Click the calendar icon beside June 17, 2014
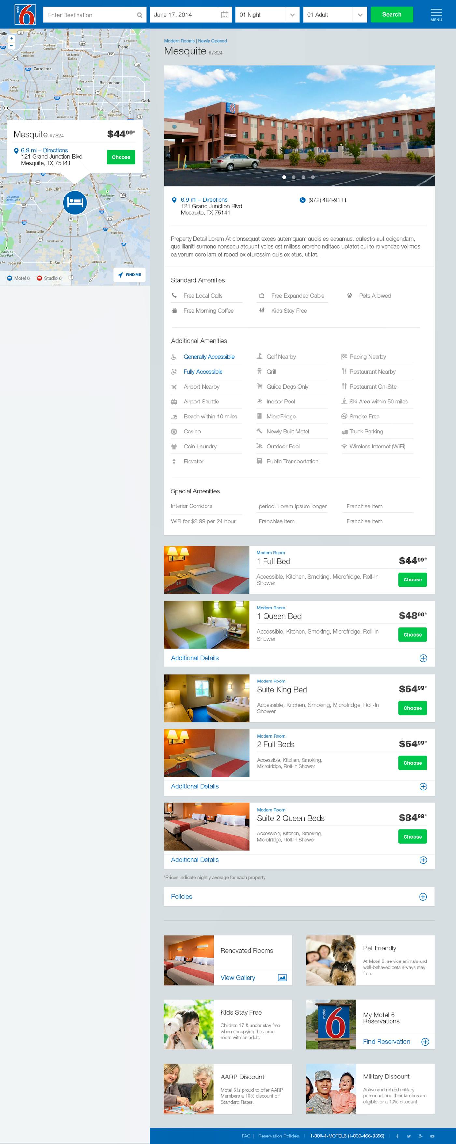Screen dimensions: 456x1144 point(225,15)
